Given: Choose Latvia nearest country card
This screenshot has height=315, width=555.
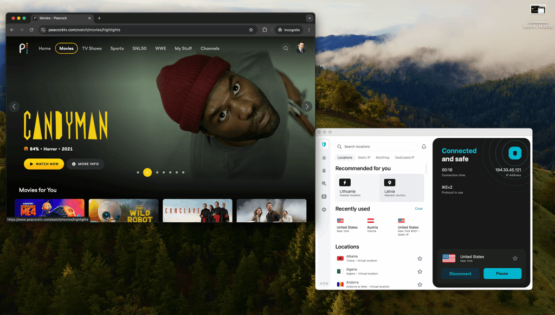Looking at the screenshot, I should [402, 188].
